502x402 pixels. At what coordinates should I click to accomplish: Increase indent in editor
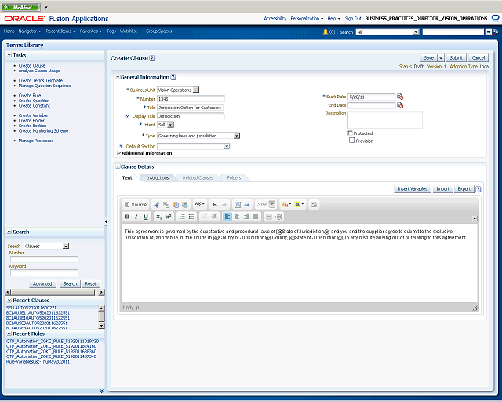point(214,217)
